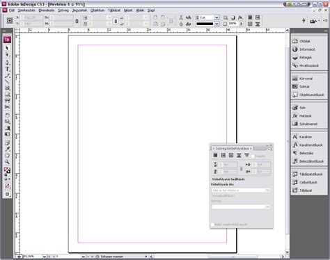This screenshot has width=330, height=260.
Task: Select the Rotate tool
Action: pyautogui.click(x=7, y=115)
